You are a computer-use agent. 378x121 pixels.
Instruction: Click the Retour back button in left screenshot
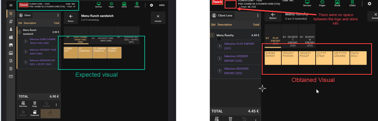tap(71, 18)
